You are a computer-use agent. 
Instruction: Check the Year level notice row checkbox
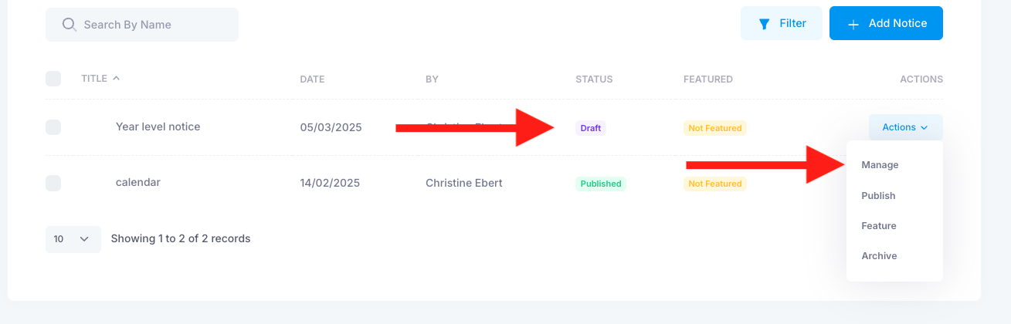tap(53, 127)
